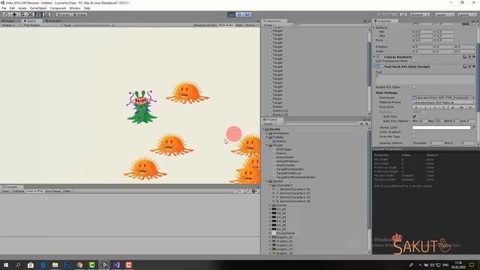Screen dimensions: 480x270
Task: Select the Player object in Hierarchy
Action: click(277, 99)
